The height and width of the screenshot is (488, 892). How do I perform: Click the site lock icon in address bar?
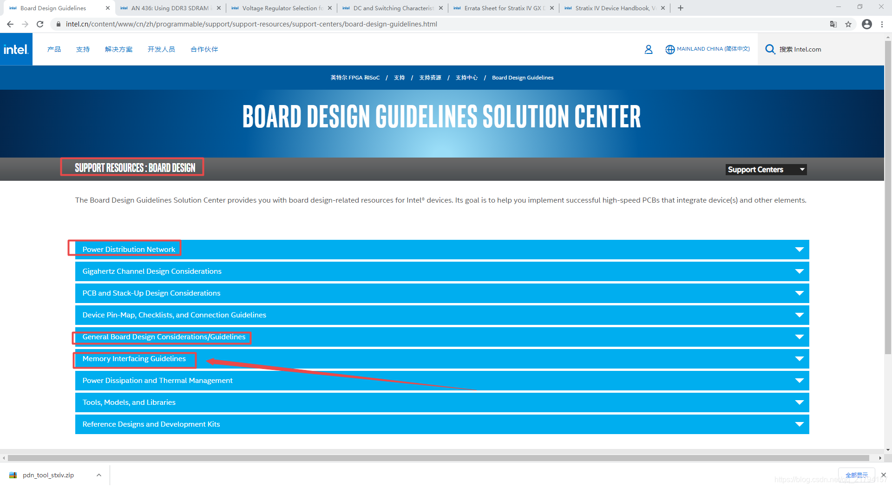tap(58, 24)
